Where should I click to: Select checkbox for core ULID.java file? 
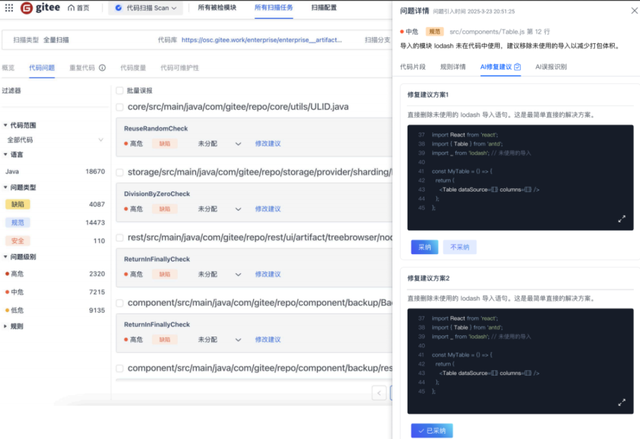click(120, 107)
